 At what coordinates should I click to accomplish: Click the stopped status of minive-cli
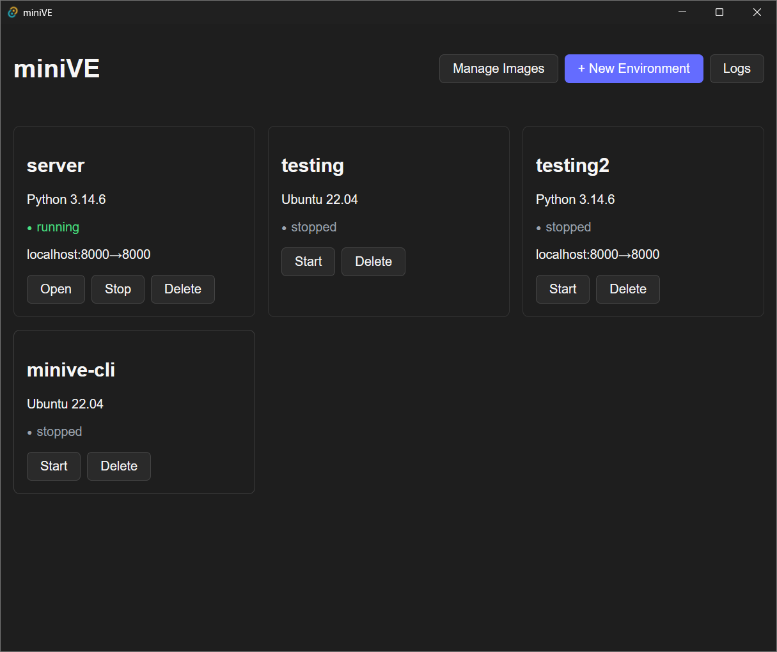pos(54,431)
